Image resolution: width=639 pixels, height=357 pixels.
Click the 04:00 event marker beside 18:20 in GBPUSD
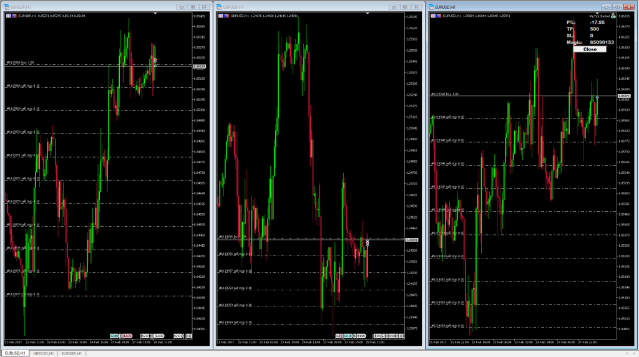361,336
